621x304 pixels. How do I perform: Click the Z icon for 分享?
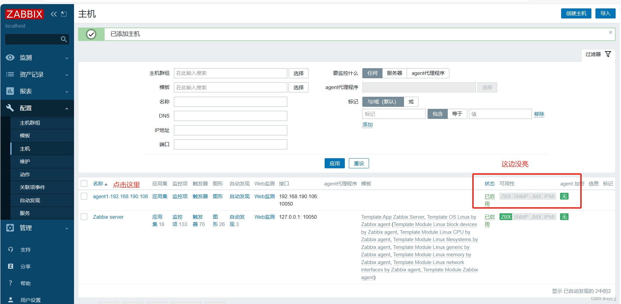coord(10,266)
